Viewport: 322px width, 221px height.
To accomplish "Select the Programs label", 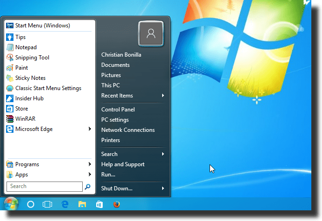I will [27, 164].
